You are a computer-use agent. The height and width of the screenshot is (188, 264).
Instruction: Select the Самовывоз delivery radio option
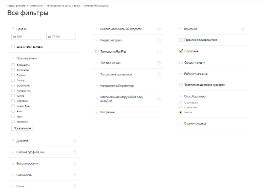tap(181, 108)
